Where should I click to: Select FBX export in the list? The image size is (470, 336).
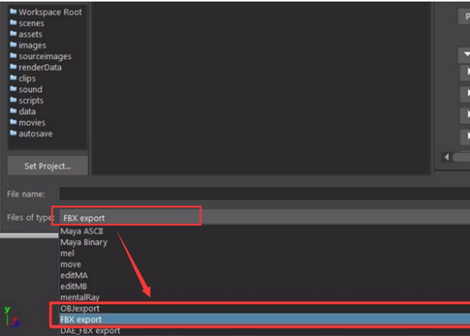tap(265, 320)
